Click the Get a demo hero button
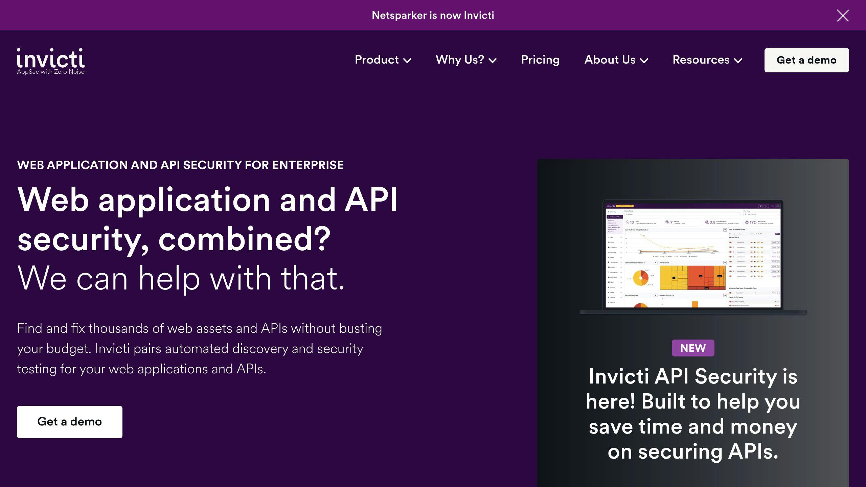The width and height of the screenshot is (866, 487). [69, 421]
